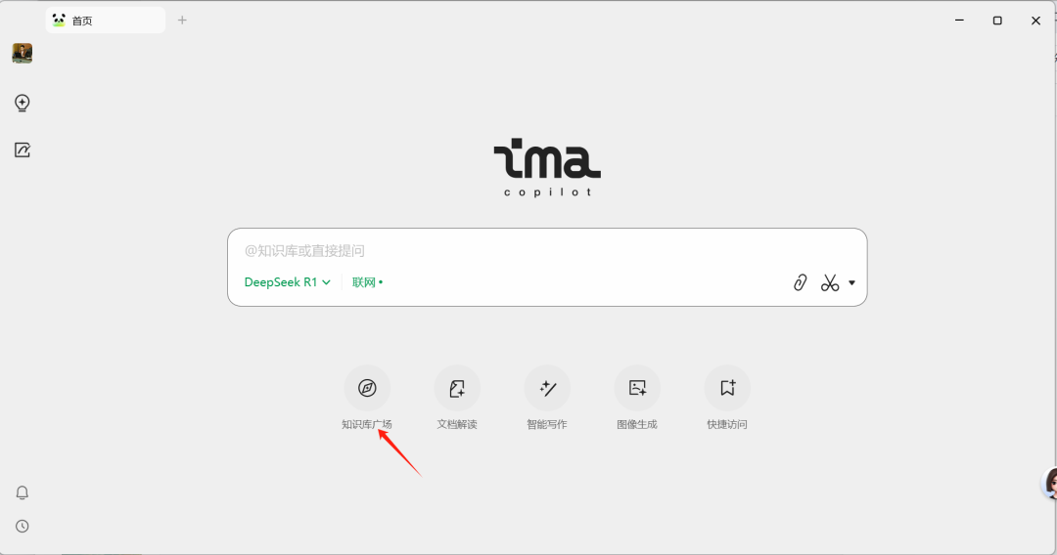The height and width of the screenshot is (555, 1057).
Task: Maximize the application window
Action: pos(997,21)
